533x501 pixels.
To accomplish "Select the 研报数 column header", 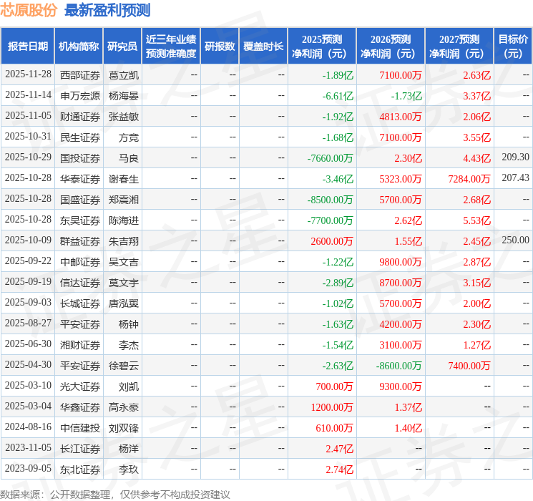I will pyautogui.click(x=219, y=46).
